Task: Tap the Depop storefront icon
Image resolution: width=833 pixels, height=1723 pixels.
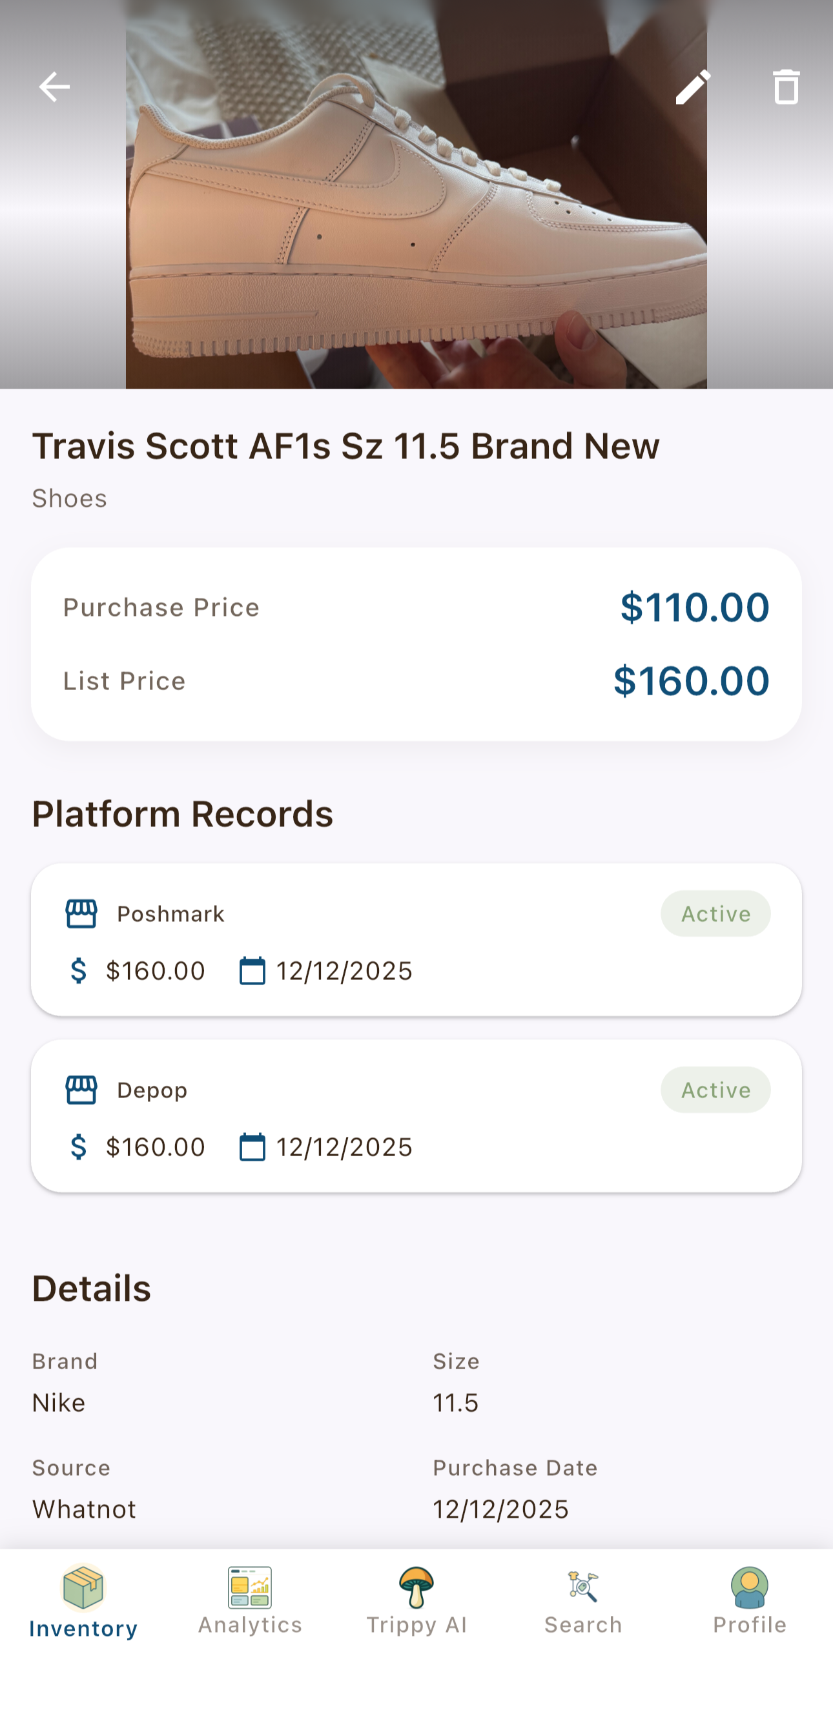Action: click(x=81, y=1090)
